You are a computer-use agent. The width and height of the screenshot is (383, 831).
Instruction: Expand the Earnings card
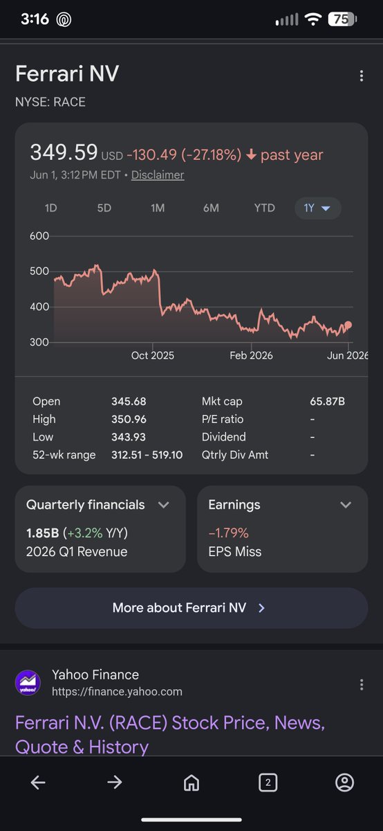click(346, 505)
